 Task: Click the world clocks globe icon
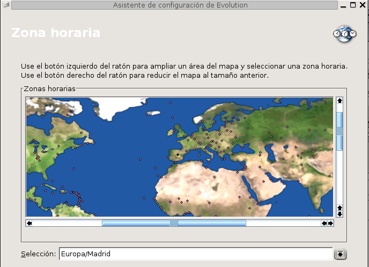tap(344, 33)
